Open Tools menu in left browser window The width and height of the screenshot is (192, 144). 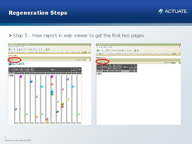pos(20,46)
